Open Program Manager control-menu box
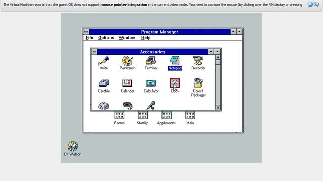This screenshot has width=323, height=181. (x=86, y=32)
